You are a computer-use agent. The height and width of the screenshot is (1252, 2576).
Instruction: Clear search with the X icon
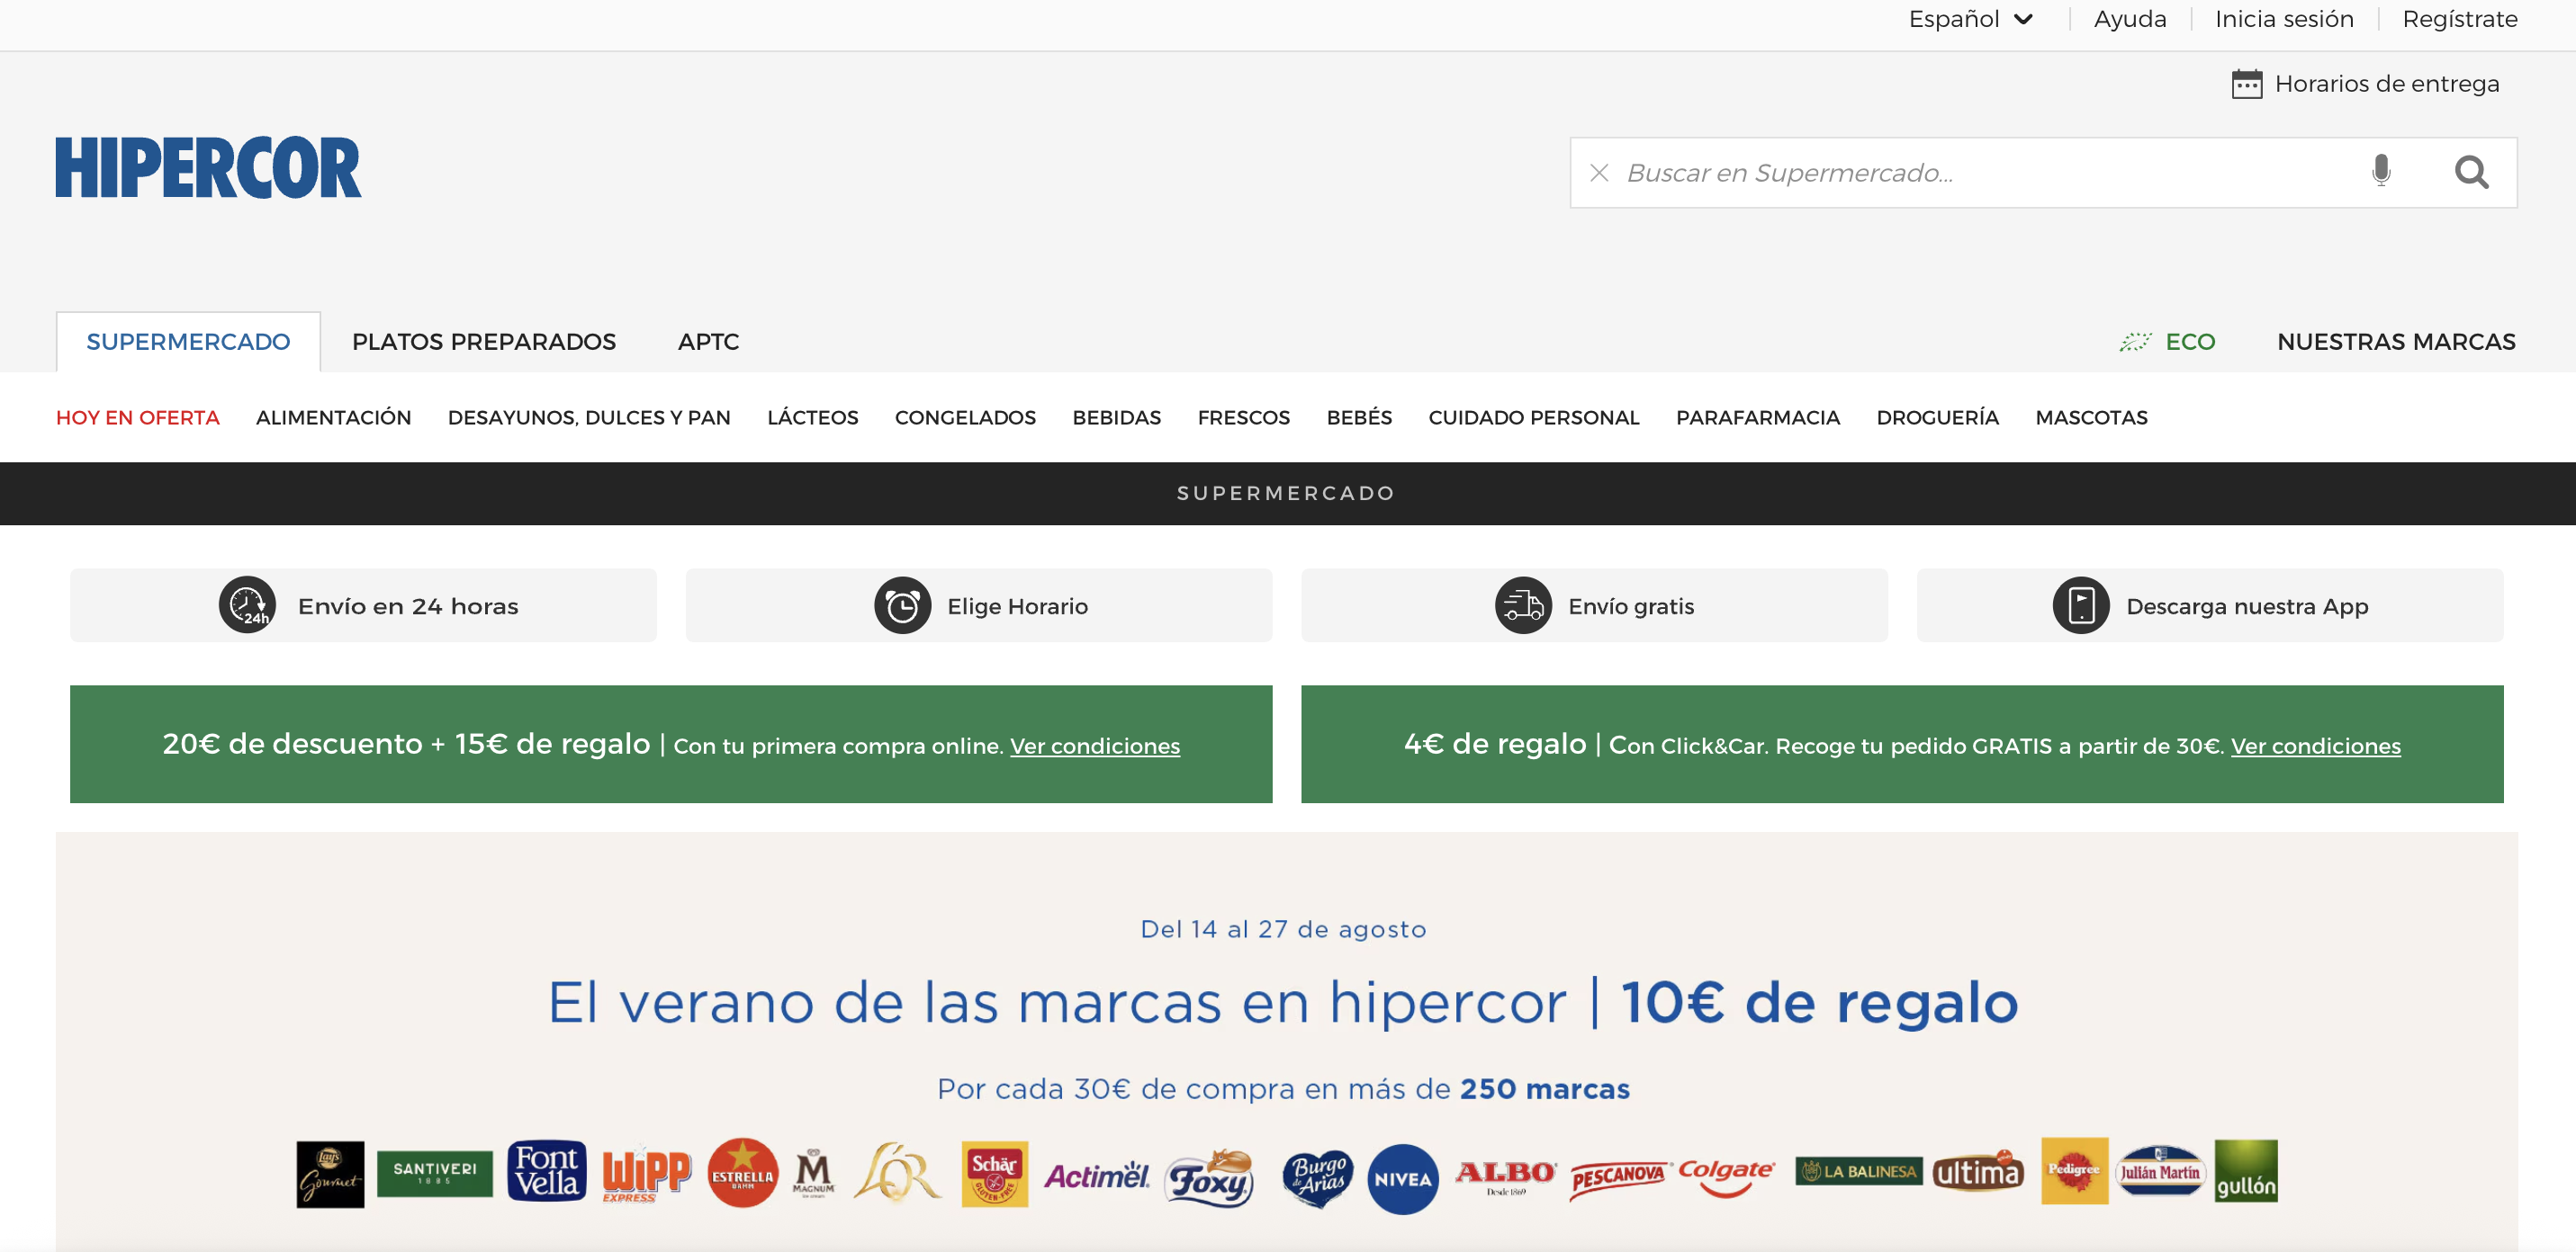point(1599,173)
